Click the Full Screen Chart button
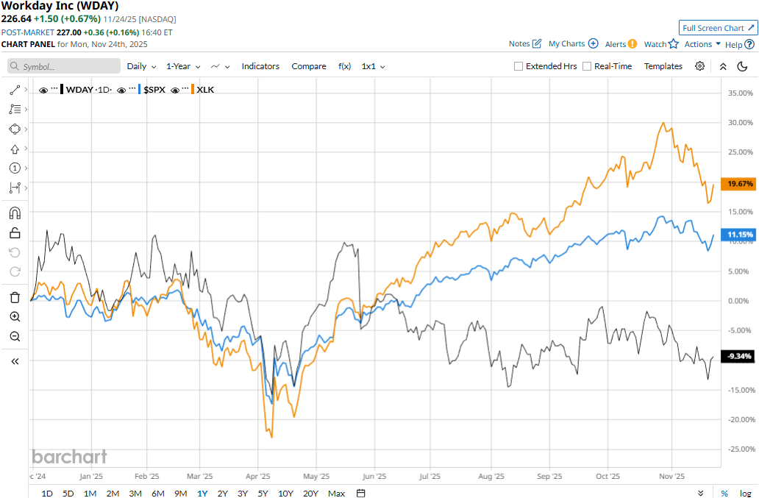The image size is (759, 498). (718, 28)
